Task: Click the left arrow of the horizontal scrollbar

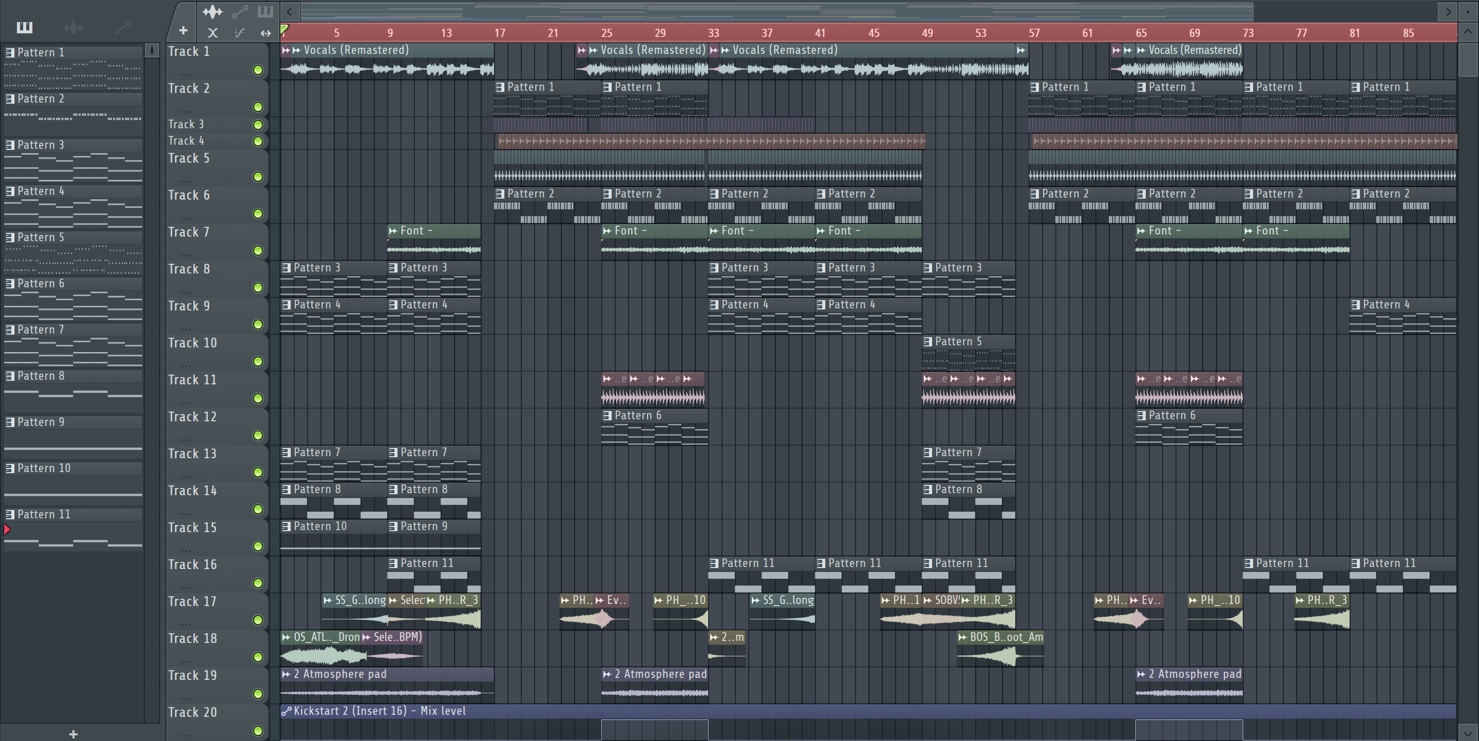Action: click(x=289, y=11)
